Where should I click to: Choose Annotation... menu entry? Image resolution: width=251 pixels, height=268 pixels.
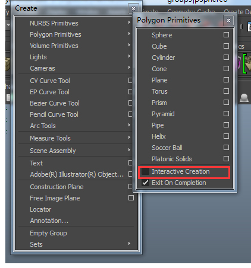click(x=49, y=221)
